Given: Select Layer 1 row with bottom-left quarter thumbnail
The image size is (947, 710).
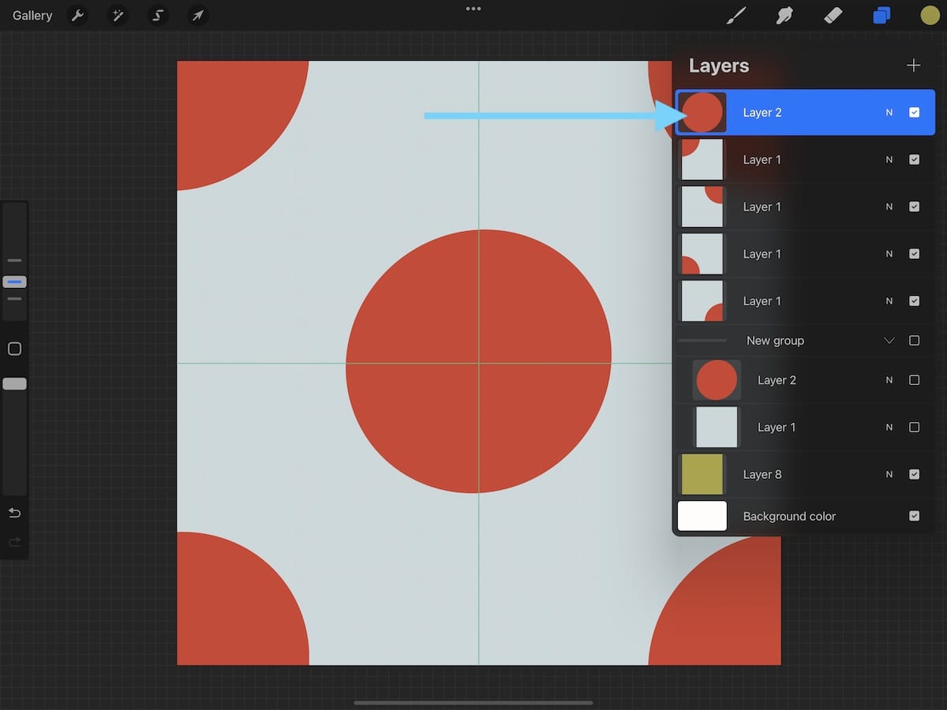Looking at the screenshot, I should click(804, 254).
